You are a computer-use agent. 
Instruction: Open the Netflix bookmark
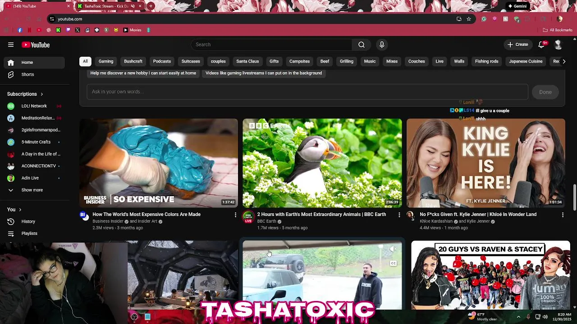click(29, 30)
